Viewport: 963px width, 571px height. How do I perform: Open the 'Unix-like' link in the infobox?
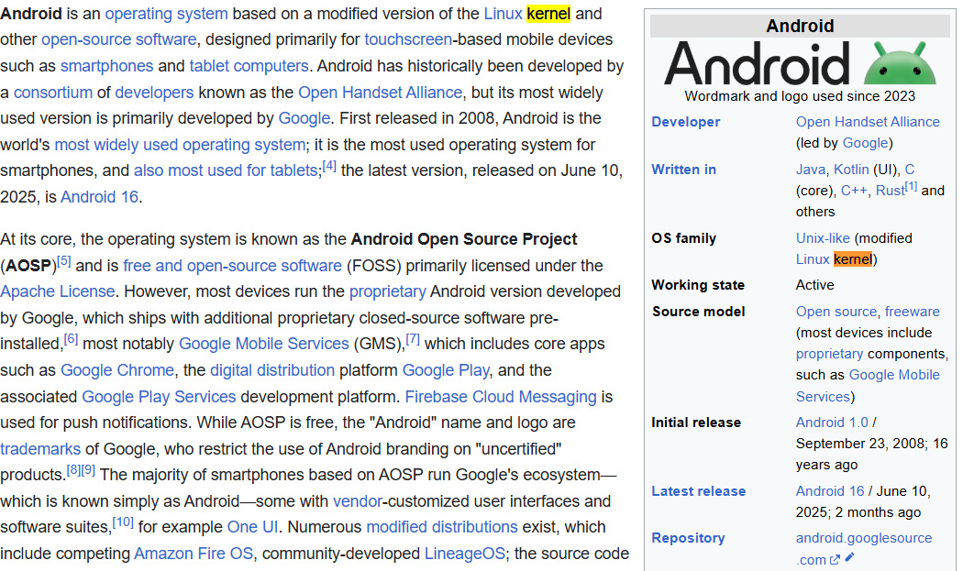pos(823,238)
